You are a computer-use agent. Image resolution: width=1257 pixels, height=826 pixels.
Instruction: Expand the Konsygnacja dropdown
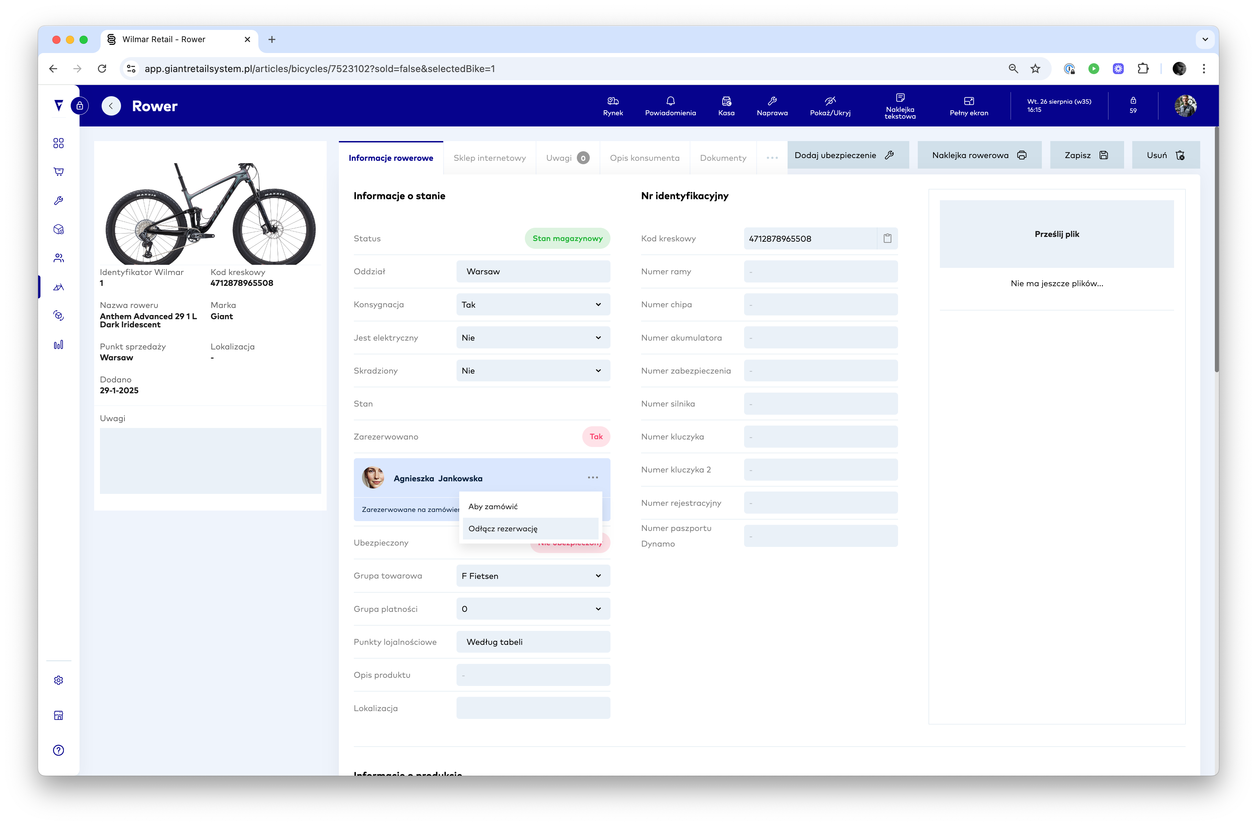[x=533, y=305]
